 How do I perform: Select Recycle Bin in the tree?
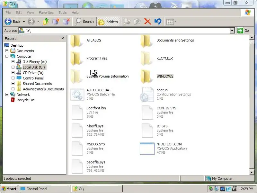coord(25,100)
